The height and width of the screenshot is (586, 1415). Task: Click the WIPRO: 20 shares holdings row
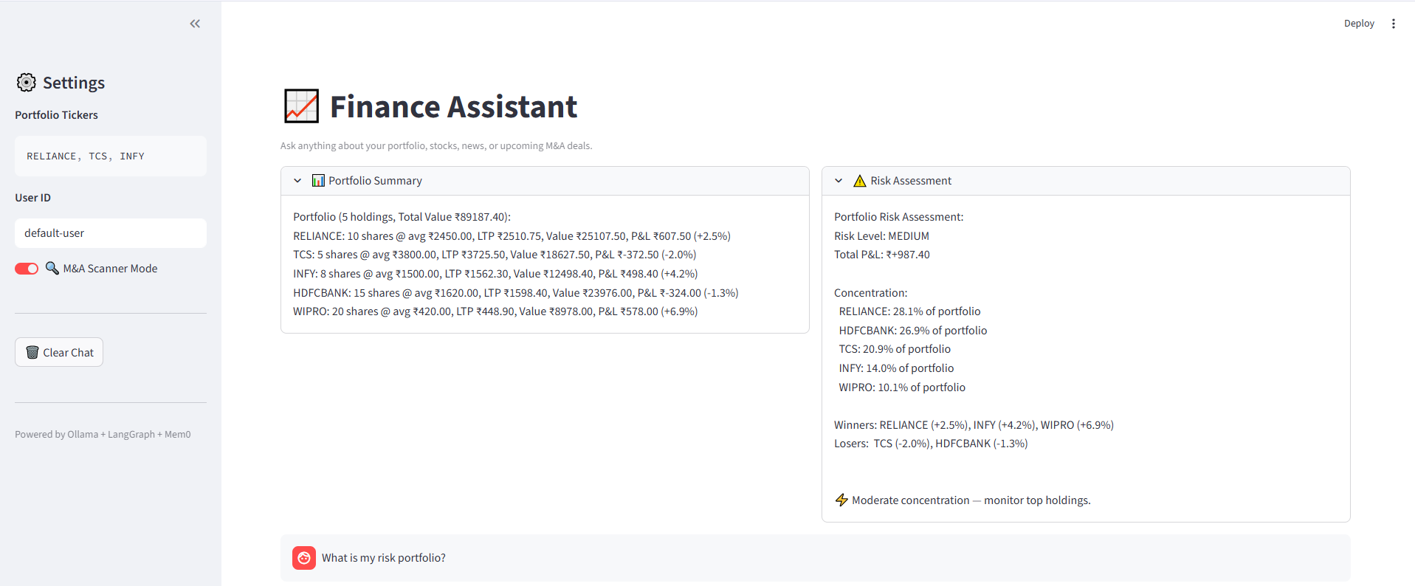495,311
